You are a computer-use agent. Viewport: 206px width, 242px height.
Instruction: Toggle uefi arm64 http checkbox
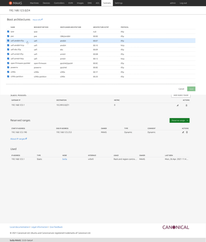click(8, 59)
